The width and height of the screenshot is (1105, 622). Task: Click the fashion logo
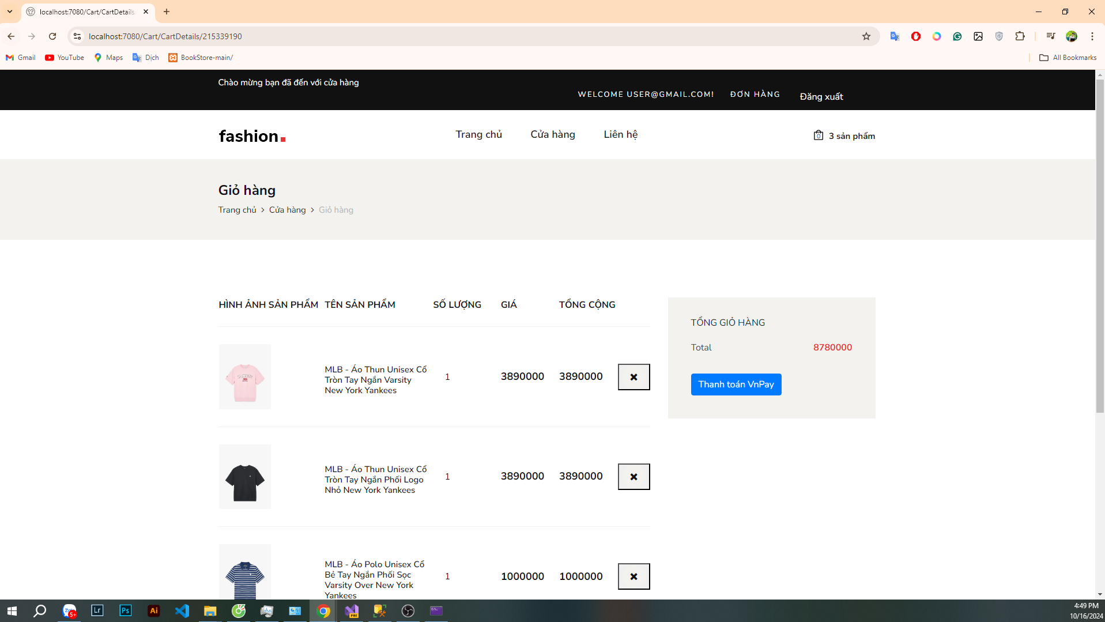point(252,136)
